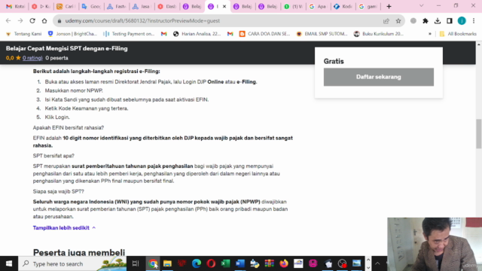
Task: Click the course title 'Belajar Cepat Mengisi SPT dengan e-Filing'
Action: coord(67,48)
